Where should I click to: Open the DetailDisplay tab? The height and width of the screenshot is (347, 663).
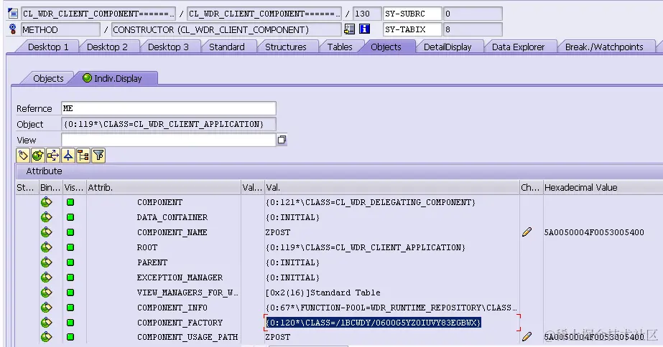448,47
